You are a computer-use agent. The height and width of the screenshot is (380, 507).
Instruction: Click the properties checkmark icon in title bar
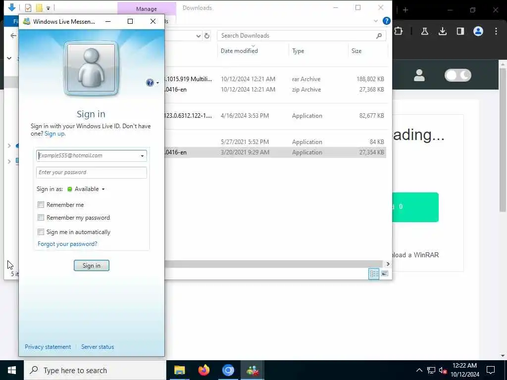tap(28, 7)
